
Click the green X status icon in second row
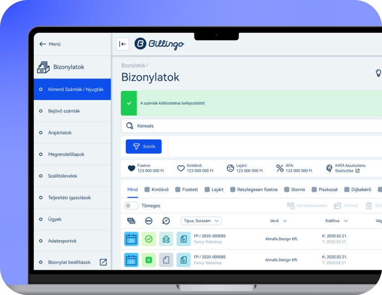(x=148, y=260)
